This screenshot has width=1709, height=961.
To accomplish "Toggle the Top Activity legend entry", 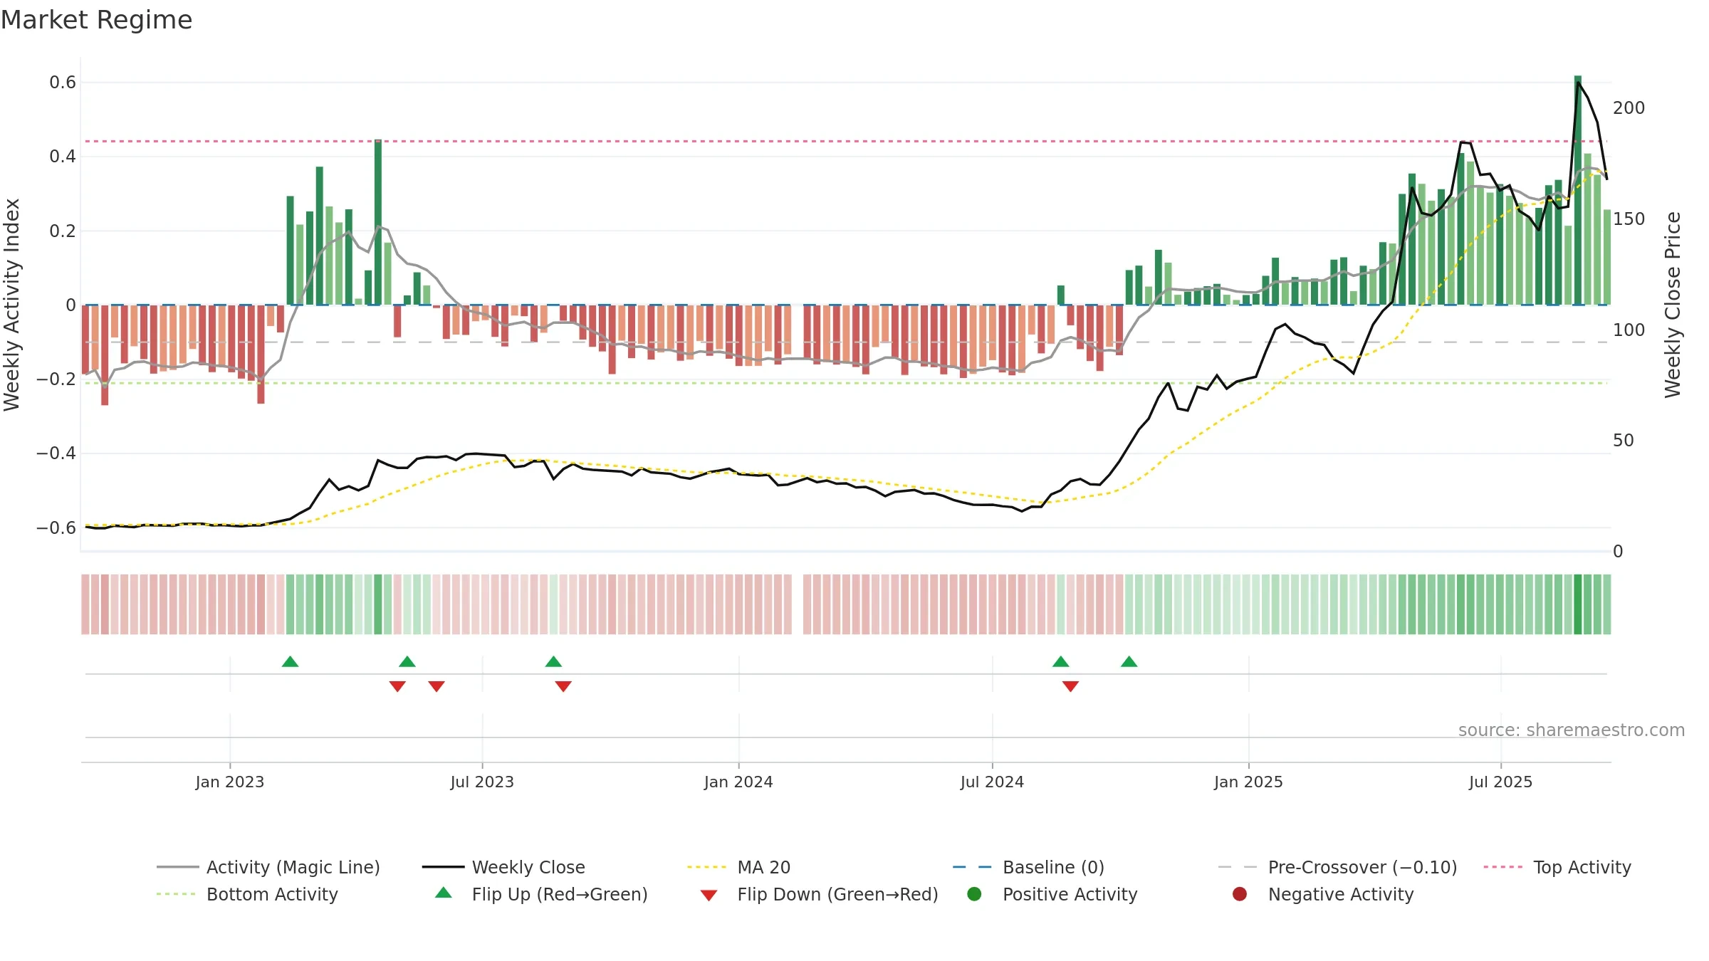I will point(1557,867).
